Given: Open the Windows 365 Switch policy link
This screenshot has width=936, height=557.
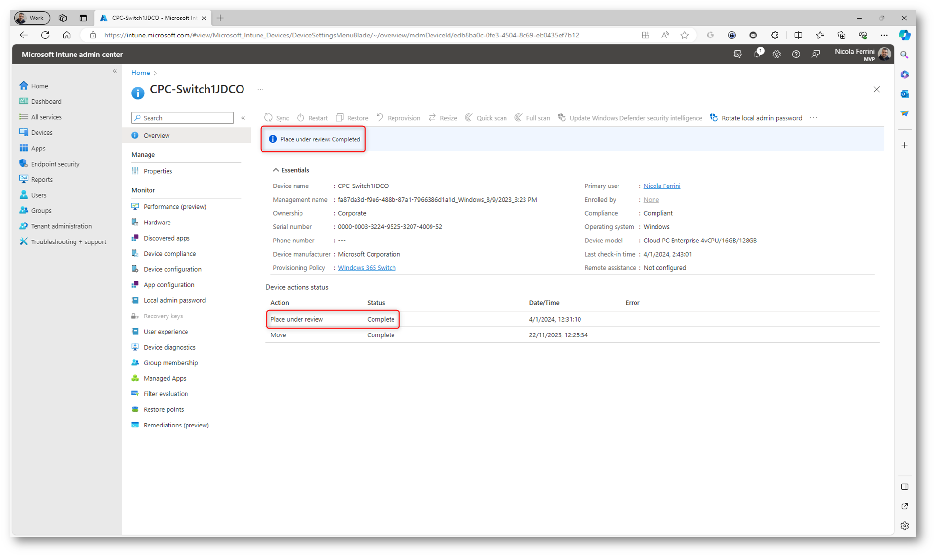Looking at the screenshot, I should point(367,268).
